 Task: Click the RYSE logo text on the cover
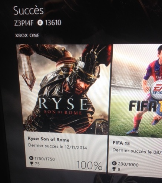(63, 104)
